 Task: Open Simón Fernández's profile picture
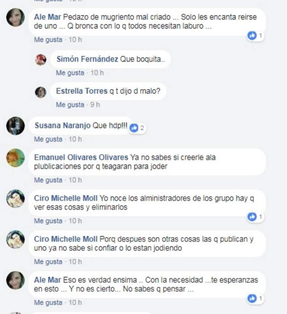click(x=41, y=60)
